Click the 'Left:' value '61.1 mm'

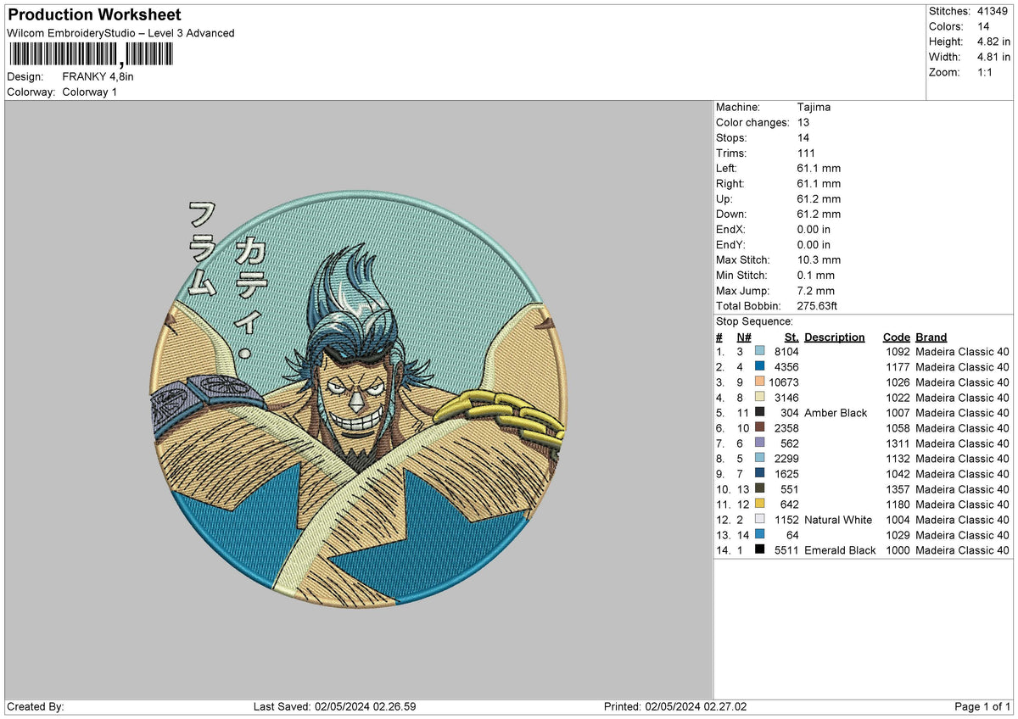click(x=819, y=169)
